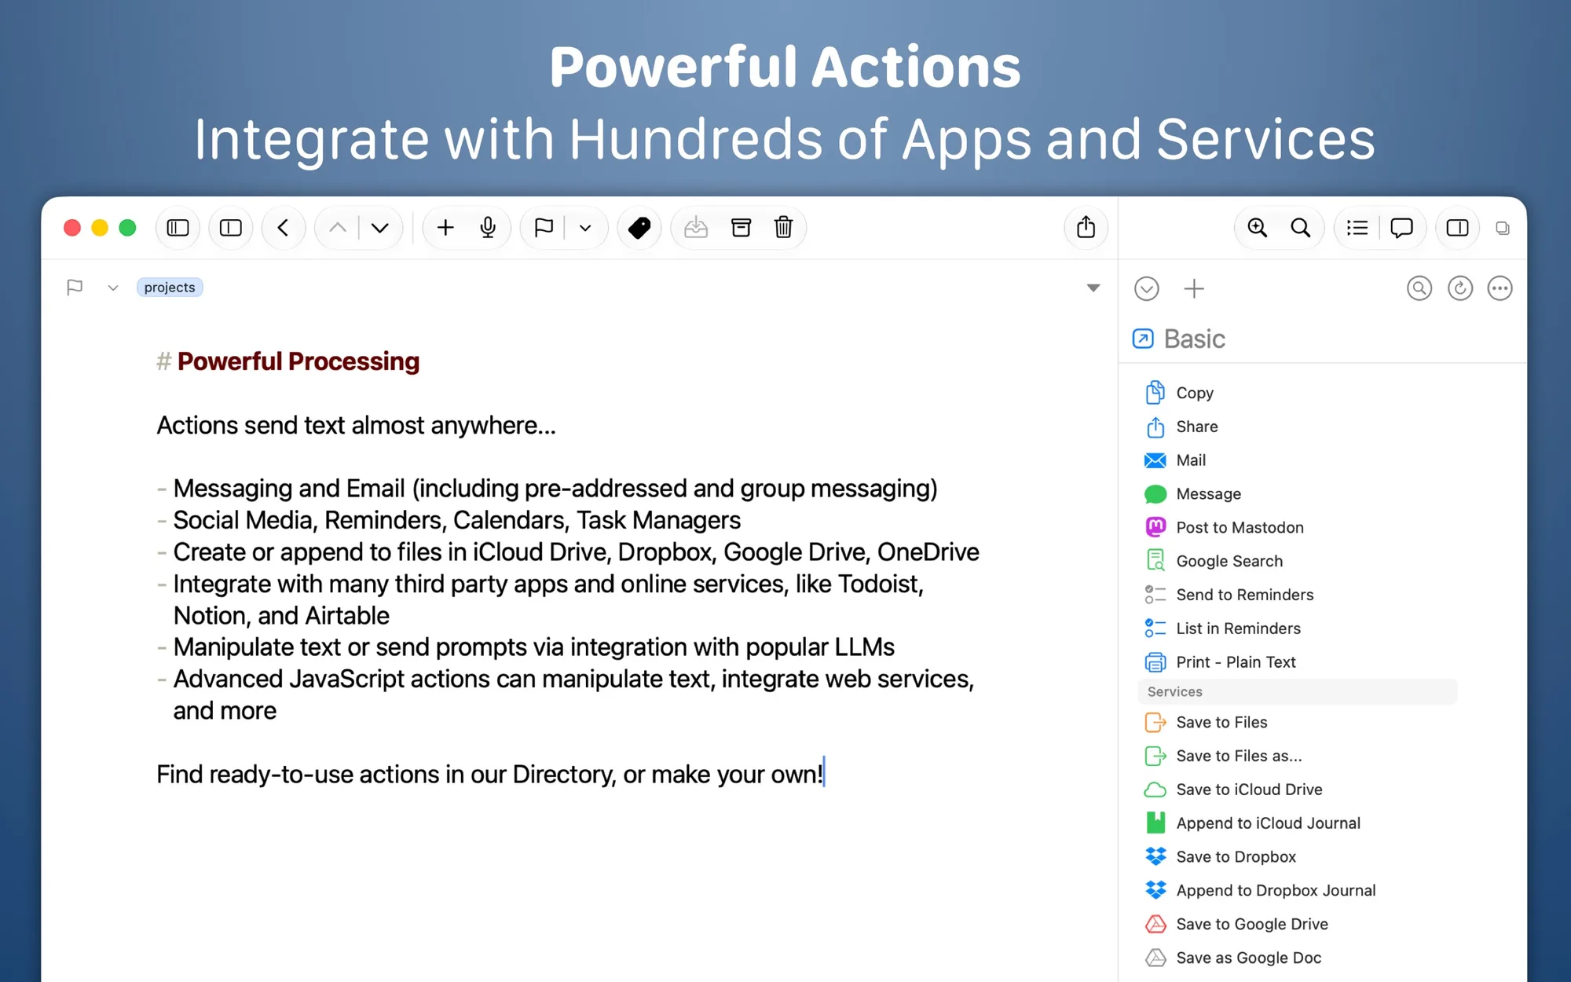Open the action group chevron circle
Viewport: 1571px width, 982px height.
[1147, 289]
